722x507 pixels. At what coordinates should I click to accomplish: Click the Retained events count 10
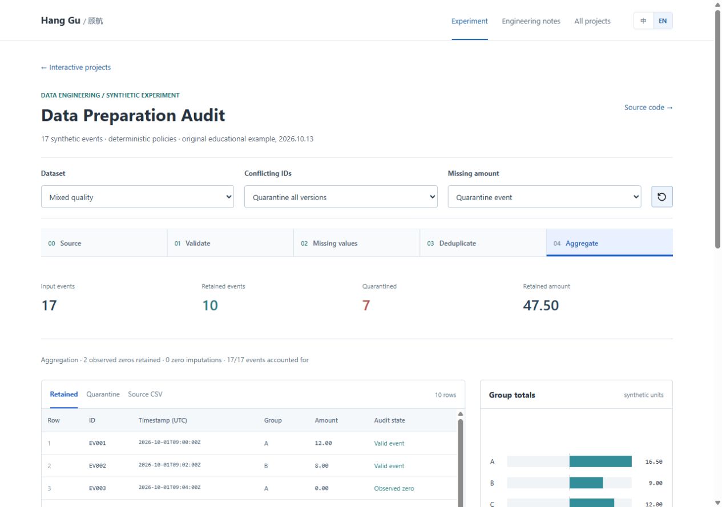pyautogui.click(x=210, y=305)
